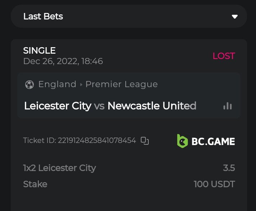This screenshot has width=256, height=211.
Task: Click the soccer ball sport icon
Action: [29, 85]
